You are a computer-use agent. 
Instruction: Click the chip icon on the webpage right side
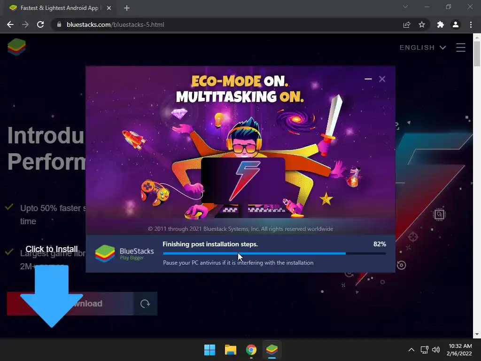tap(439, 214)
